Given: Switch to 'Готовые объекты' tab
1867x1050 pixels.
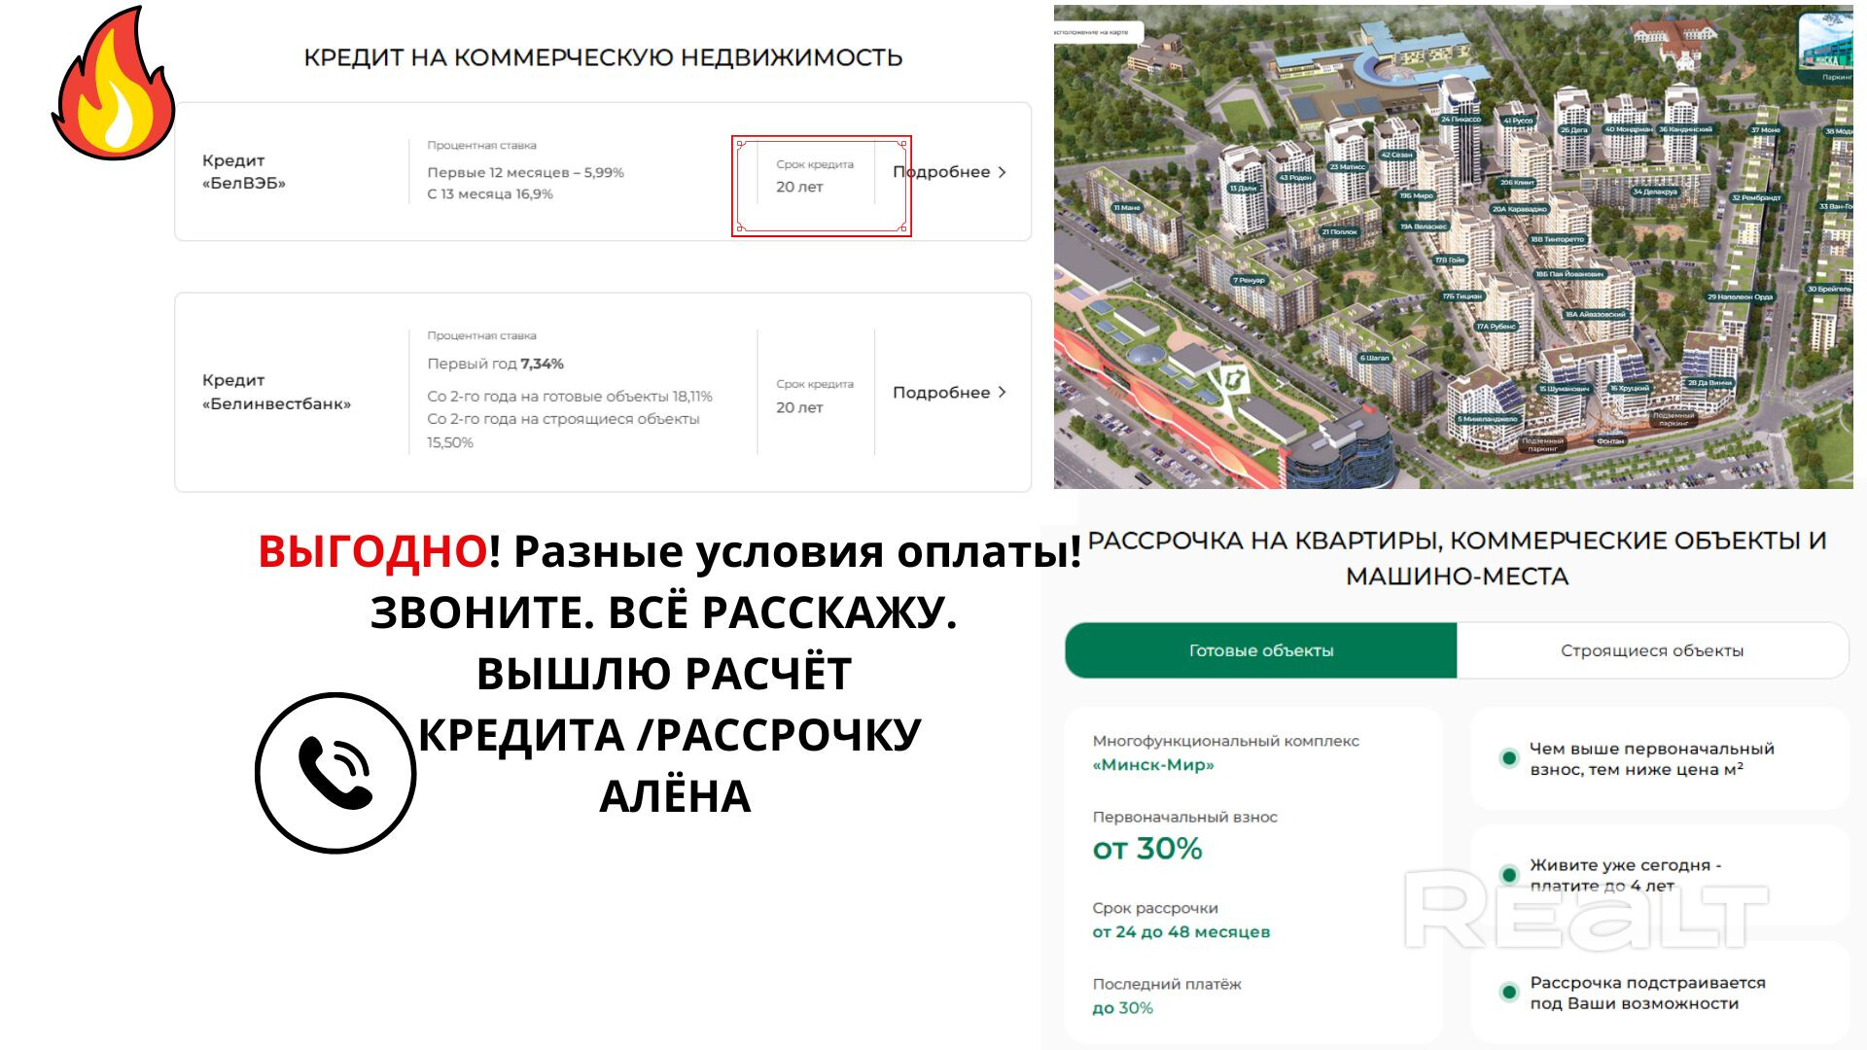Looking at the screenshot, I should 1261,650.
